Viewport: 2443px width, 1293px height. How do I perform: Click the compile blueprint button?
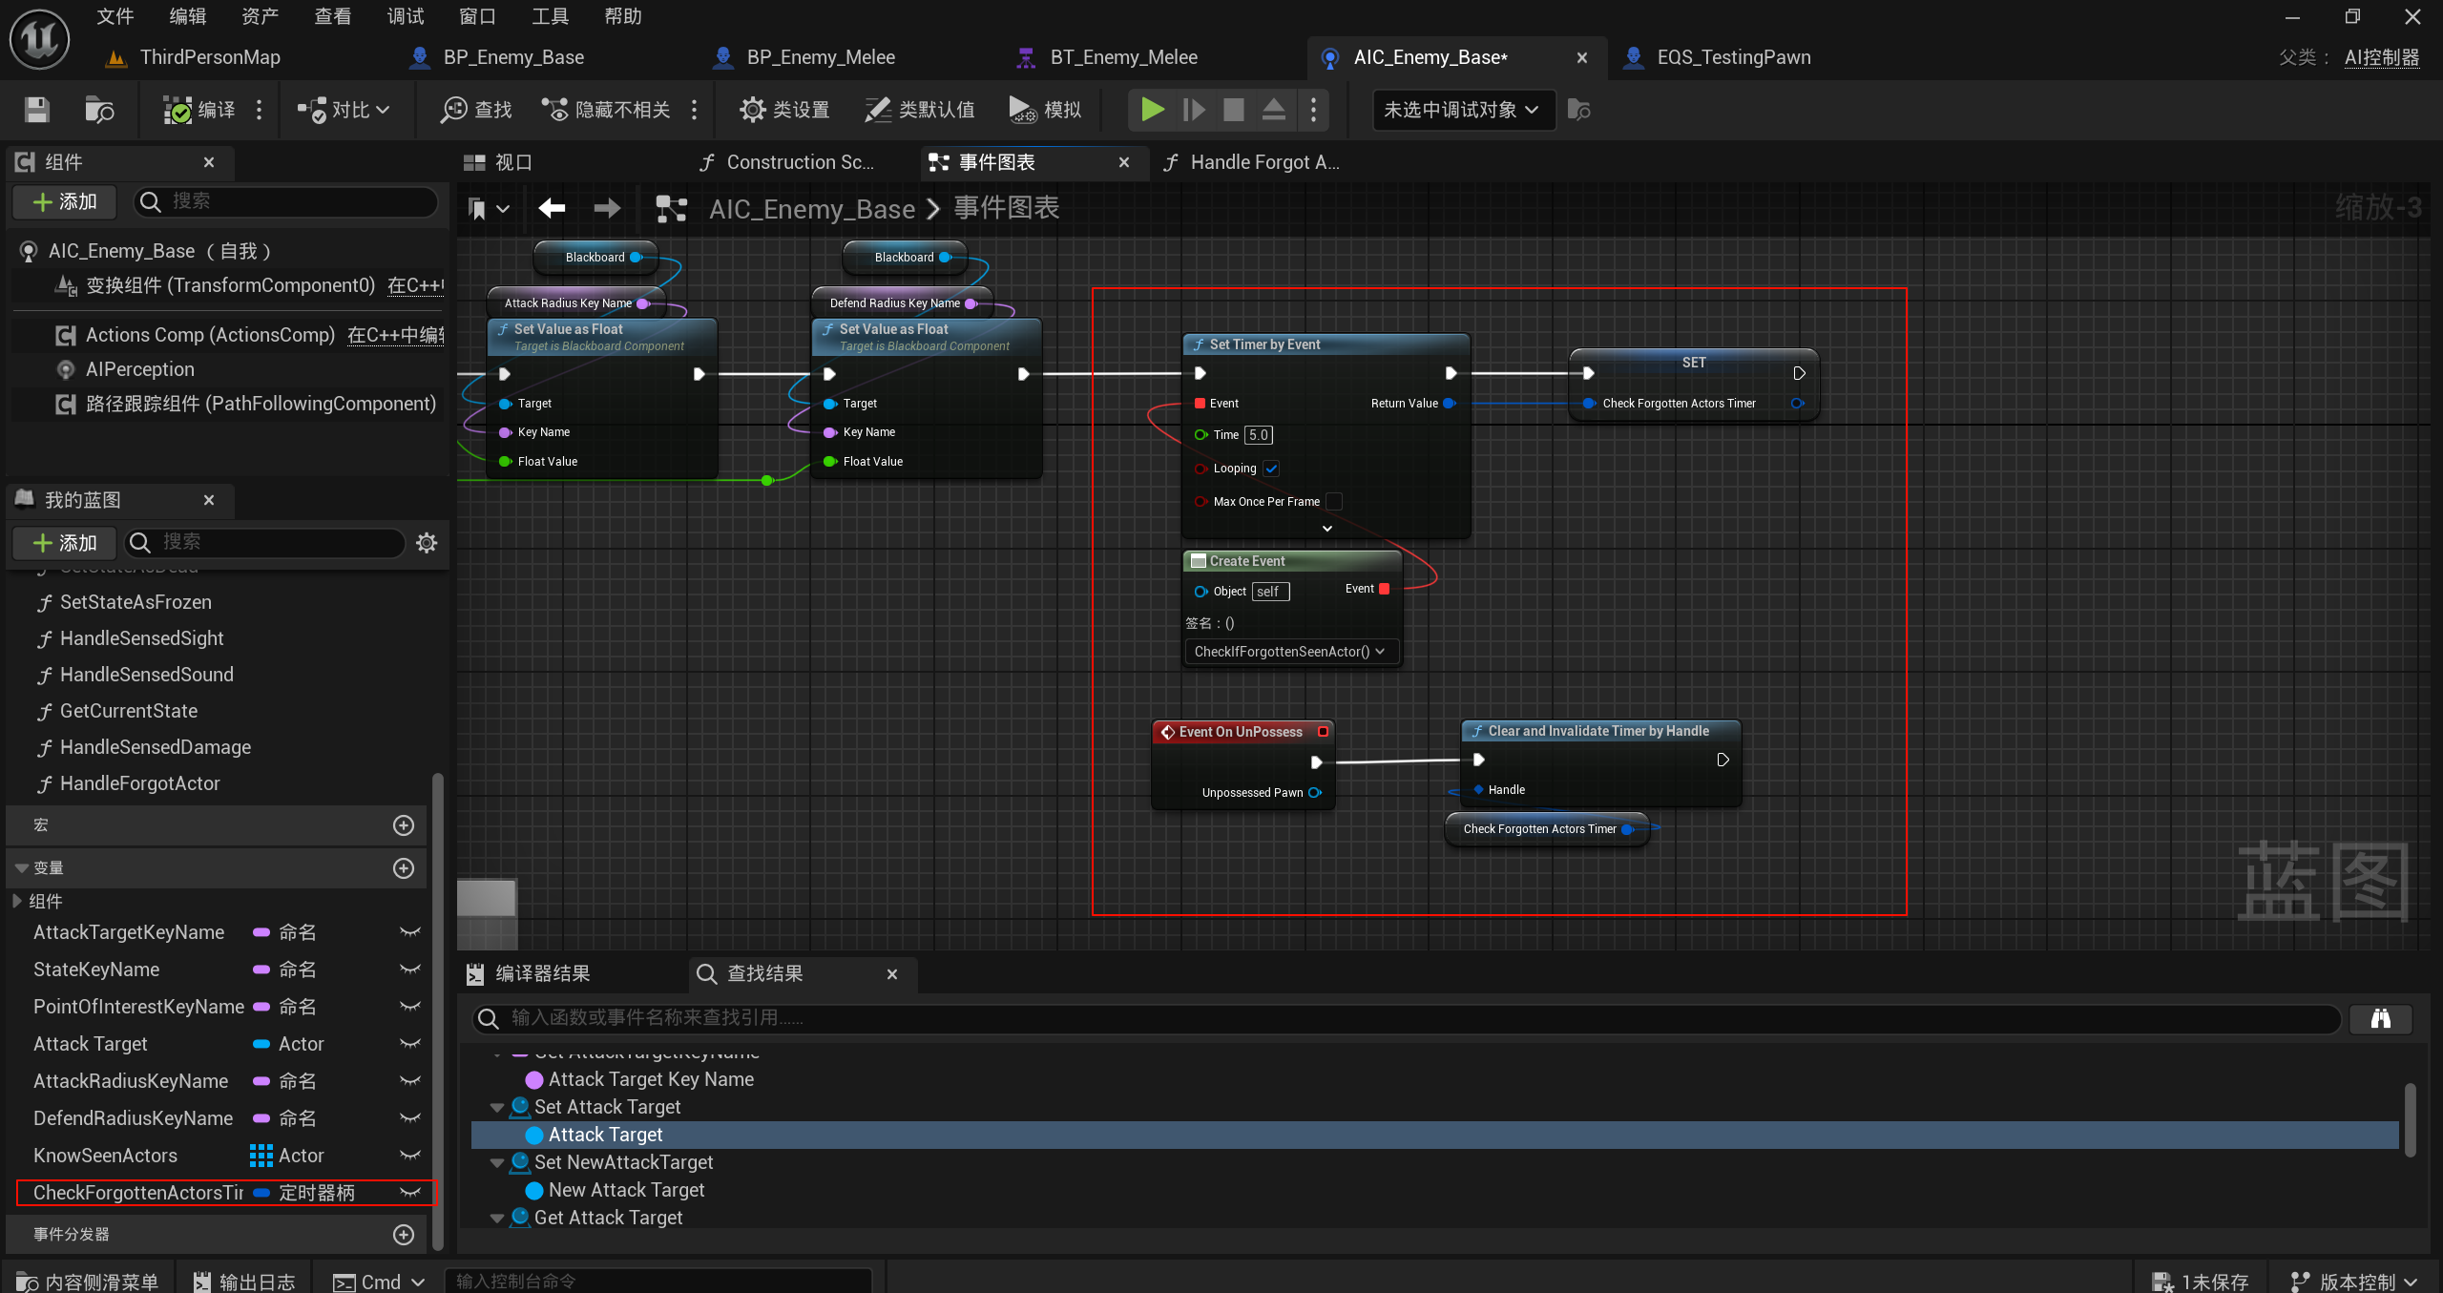200,110
